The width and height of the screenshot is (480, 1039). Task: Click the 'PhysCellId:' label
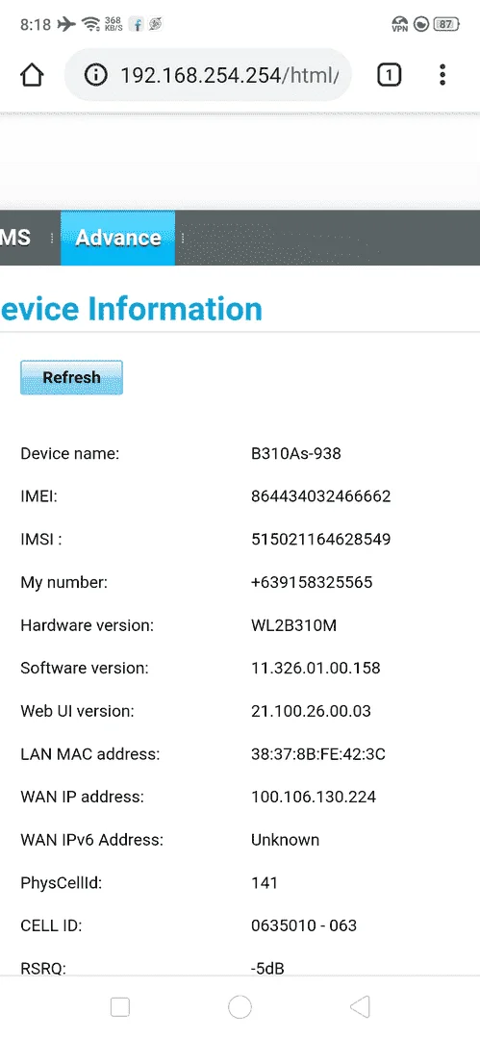coord(61,883)
